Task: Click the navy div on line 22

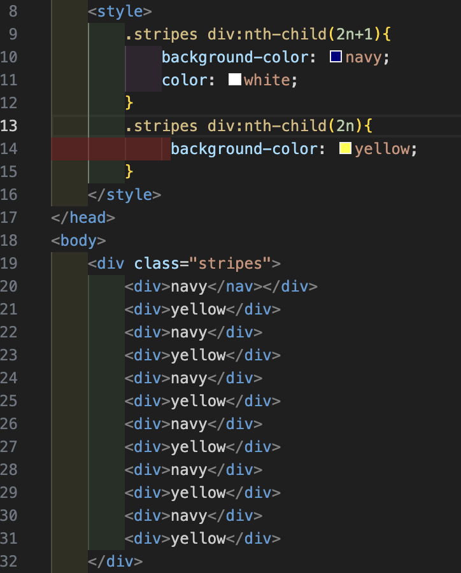Action: [x=194, y=332]
